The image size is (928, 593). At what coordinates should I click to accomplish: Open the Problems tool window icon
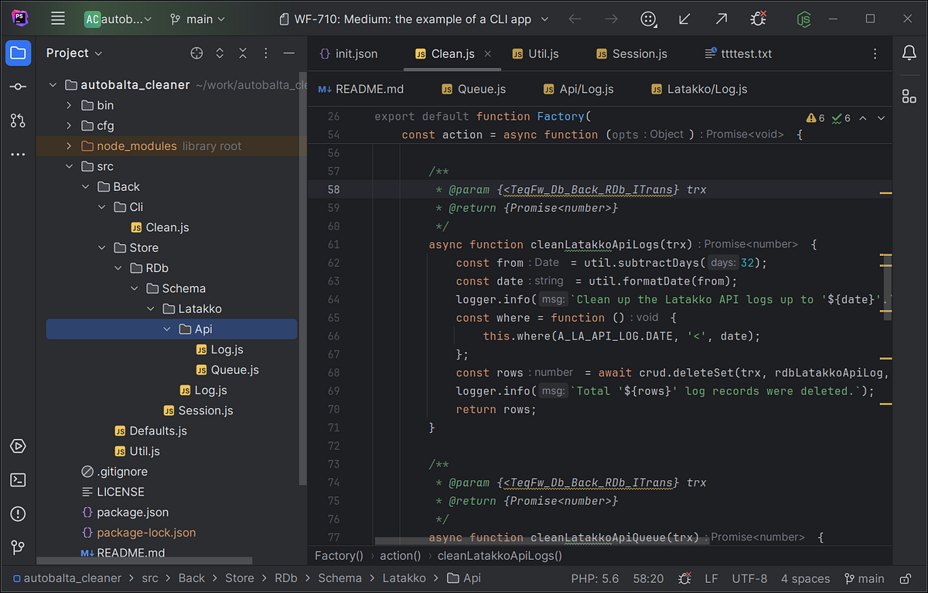18,514
